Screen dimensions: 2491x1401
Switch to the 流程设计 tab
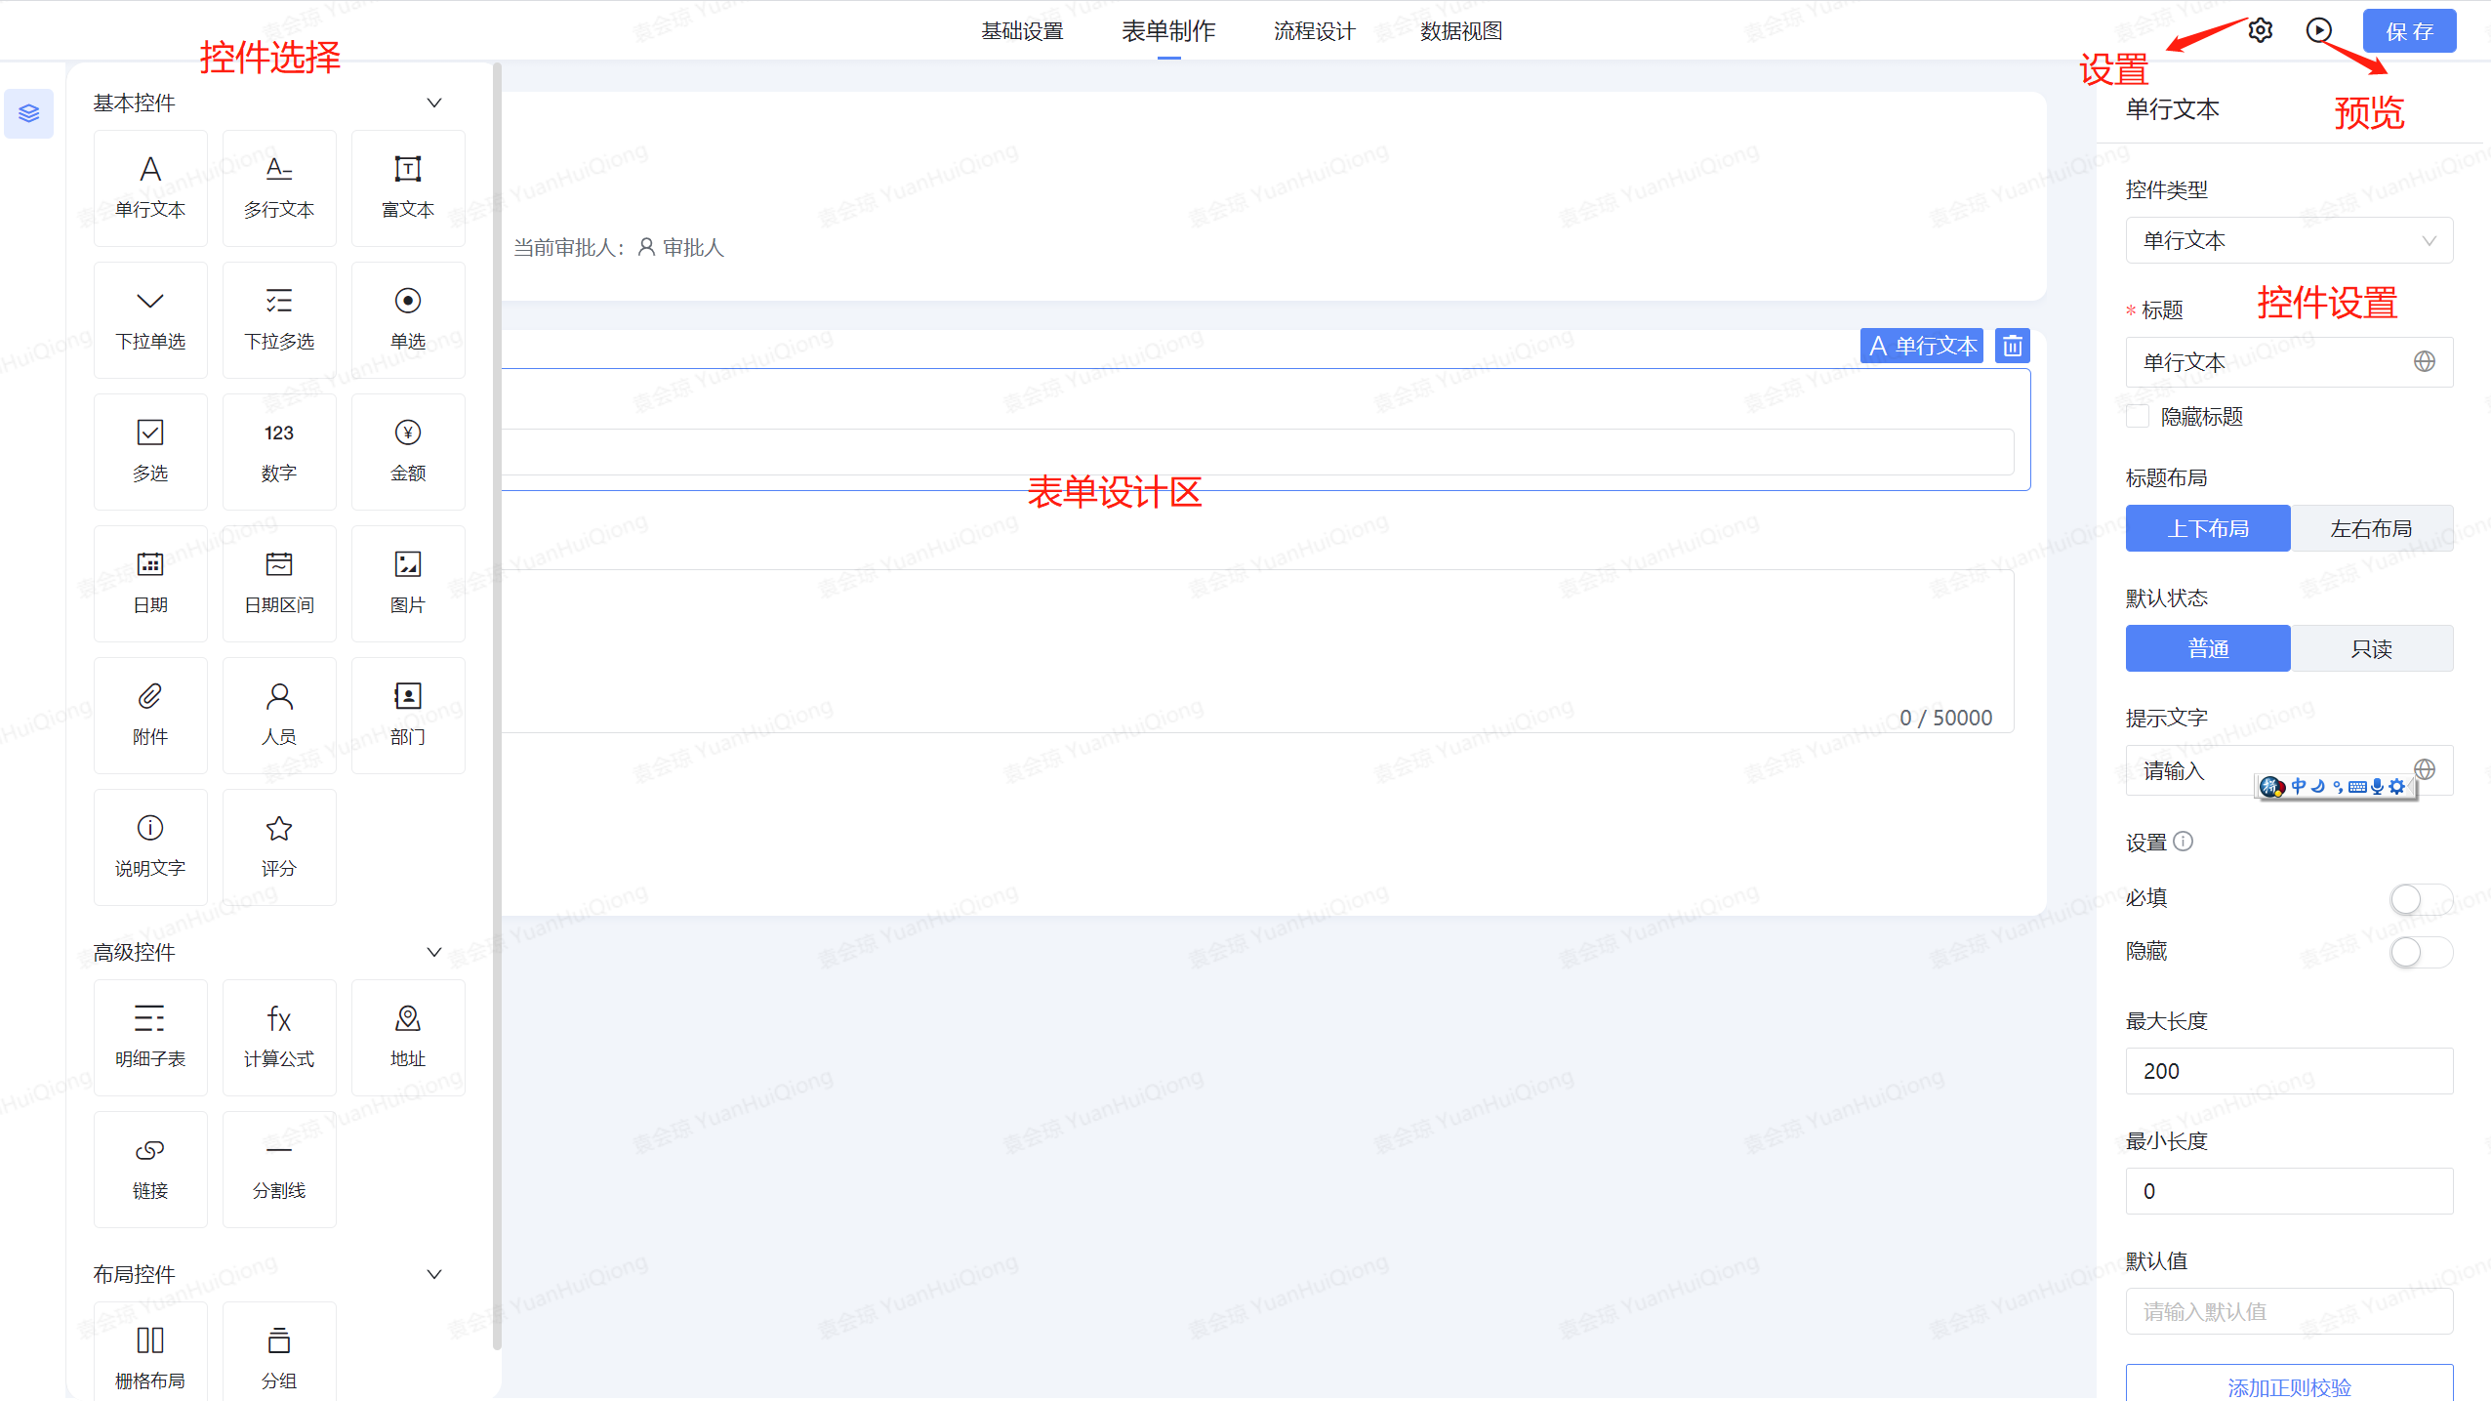(1314, 31)
